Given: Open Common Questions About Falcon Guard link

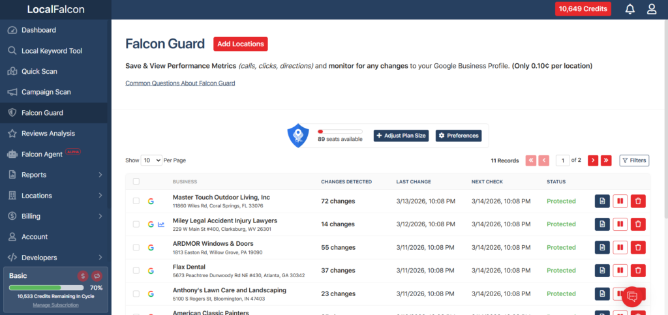Looking at the screenshot, I should (x=180, y=83).
